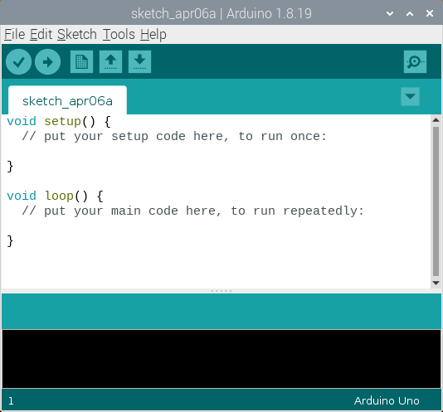Viewport: 443px width, 412px height.
Task: Save sketch with the down-arrow icon
Action: [x=140, y=62]
